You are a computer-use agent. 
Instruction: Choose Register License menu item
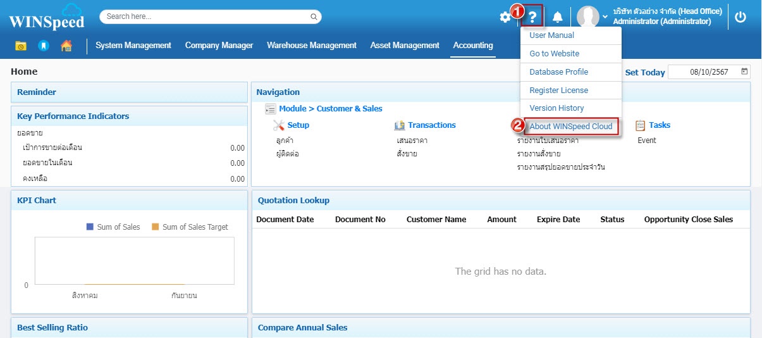(x=571, y=91)
